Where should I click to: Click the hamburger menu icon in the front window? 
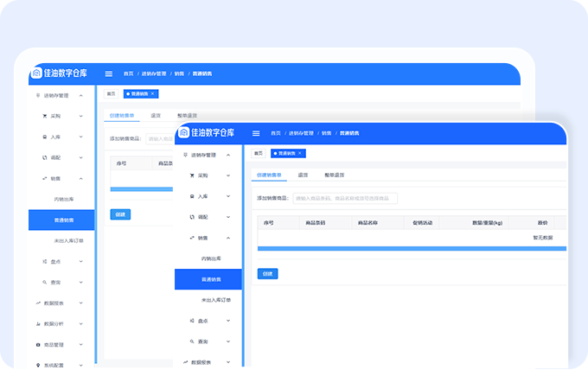(x=256, y=133)
